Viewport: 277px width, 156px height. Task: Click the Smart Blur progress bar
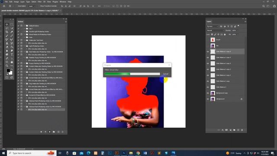(132, 74)
